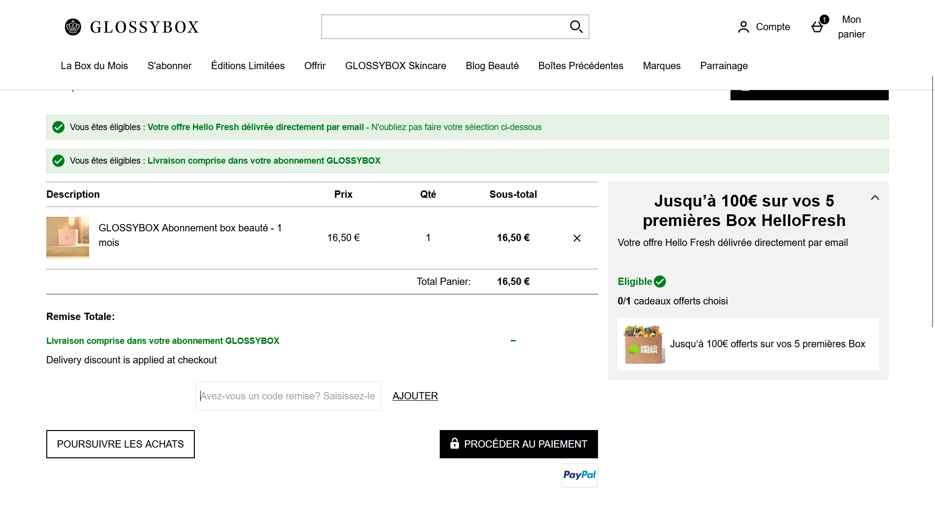This screenshot has height=526, width=935.
Task: Click the GLOSSYBOX product thumbnail
Action: [x=68, y=238]
